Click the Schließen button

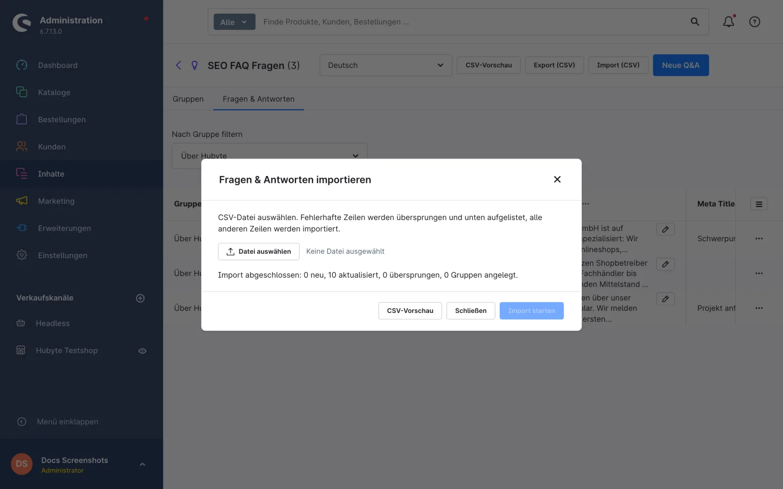click(471, 311)
